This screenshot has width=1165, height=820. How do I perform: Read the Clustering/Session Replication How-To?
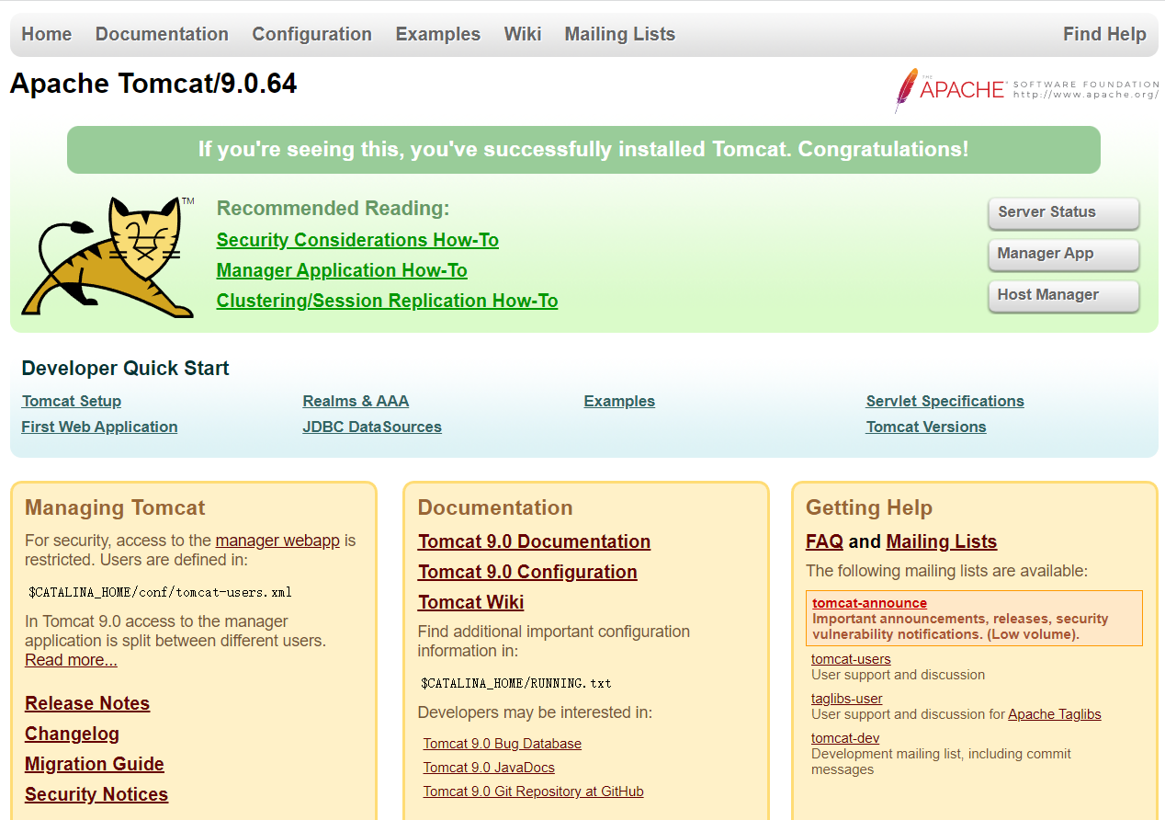[387, 301]
